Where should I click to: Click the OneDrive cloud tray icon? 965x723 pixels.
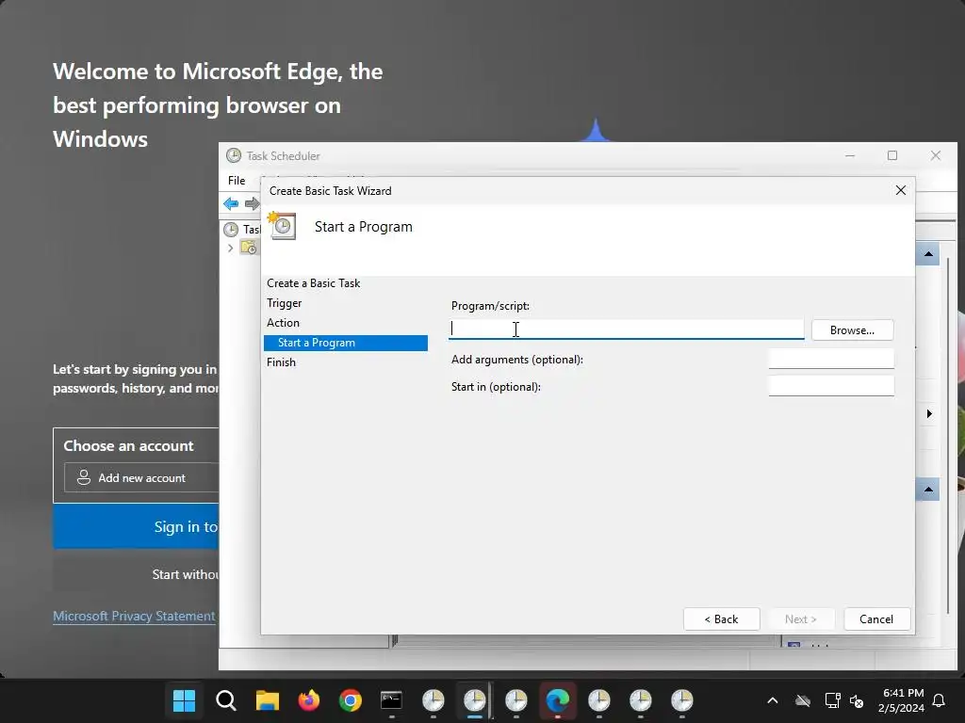803,700
